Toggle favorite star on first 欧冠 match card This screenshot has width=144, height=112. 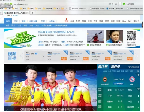[x=66, y=52]
